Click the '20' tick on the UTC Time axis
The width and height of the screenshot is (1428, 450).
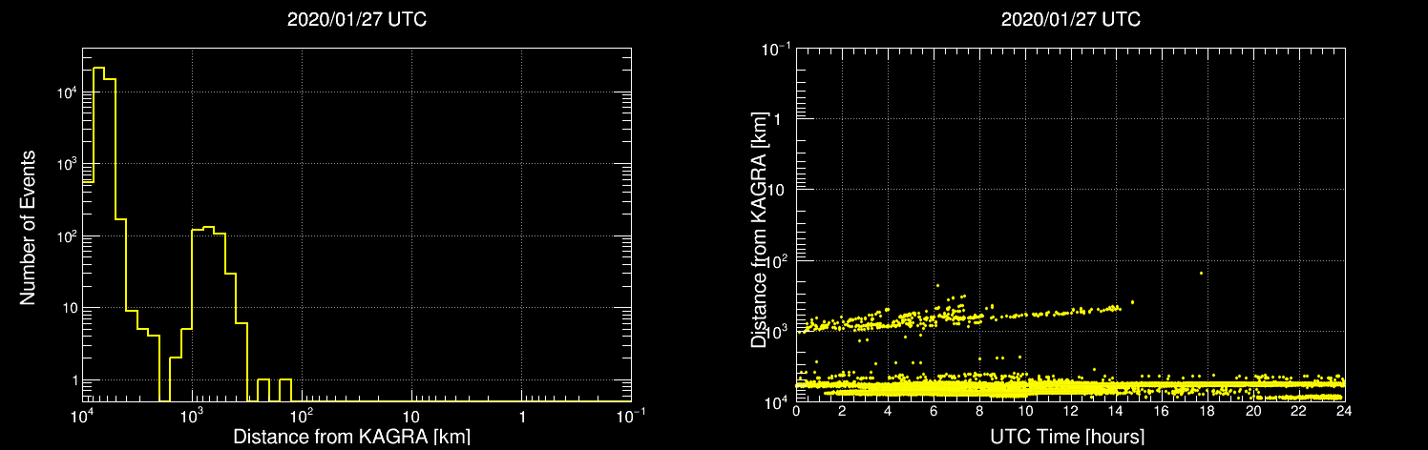(1253, 411)
